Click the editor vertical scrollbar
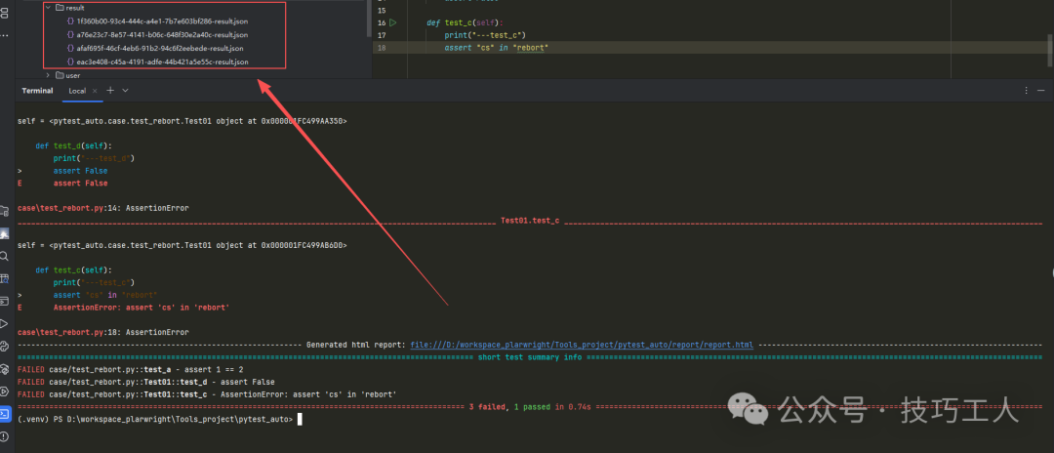This screenshot has height=453, width=1054. [x=1049, y=49]
